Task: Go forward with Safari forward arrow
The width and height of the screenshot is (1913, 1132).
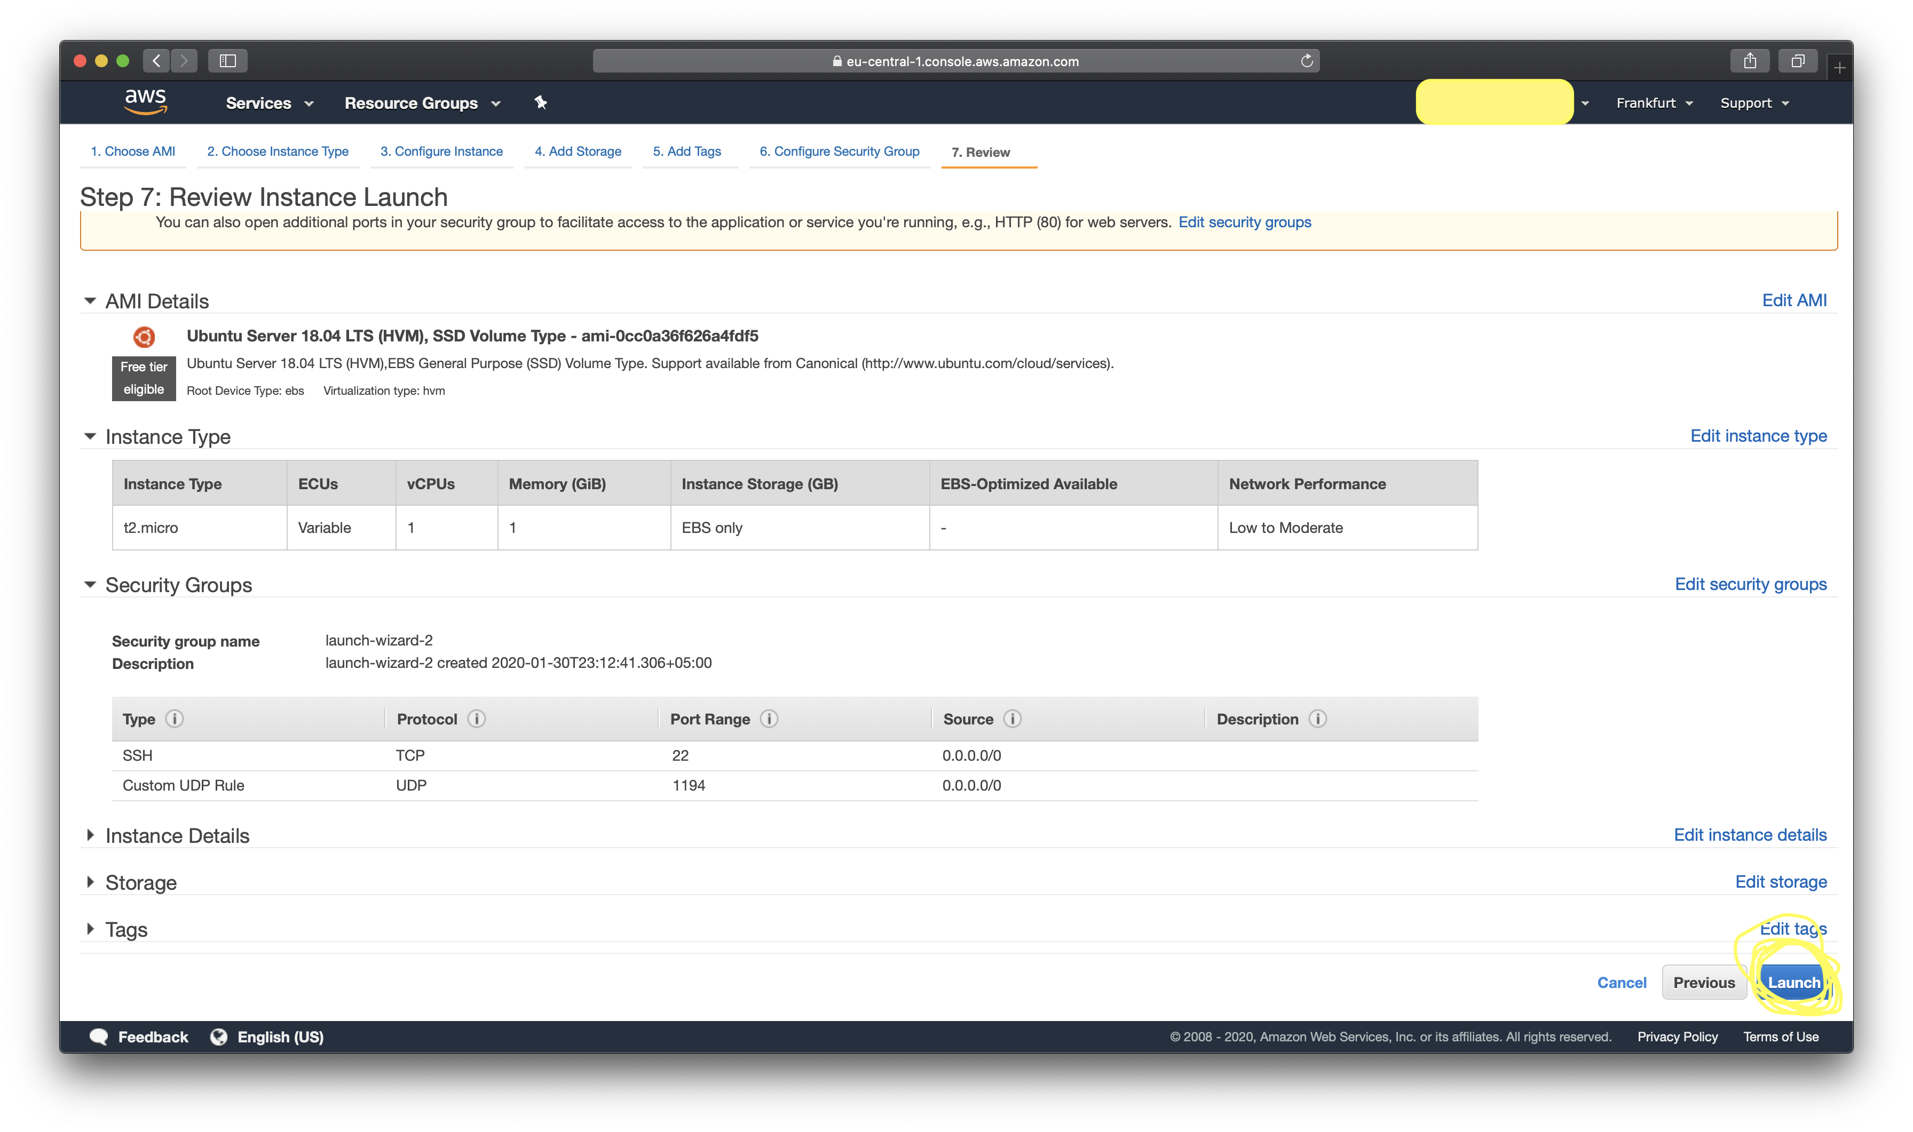Action: click(184, 61)
